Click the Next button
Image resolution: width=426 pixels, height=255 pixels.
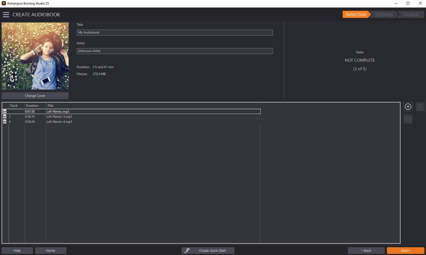click(406, 251)
